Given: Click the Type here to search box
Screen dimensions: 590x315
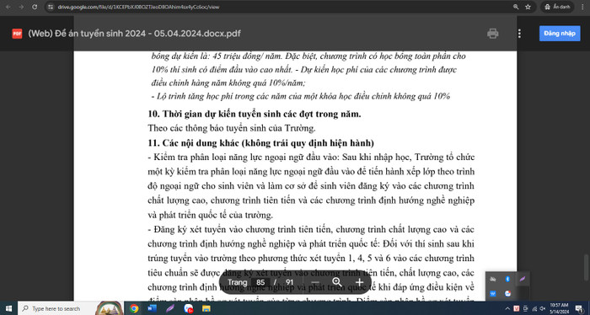Looking at the screenshot, I should 71,308.
